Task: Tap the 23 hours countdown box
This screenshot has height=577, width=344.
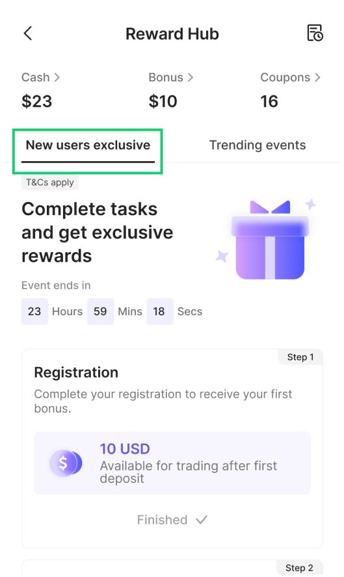Action: pos(34,311)
